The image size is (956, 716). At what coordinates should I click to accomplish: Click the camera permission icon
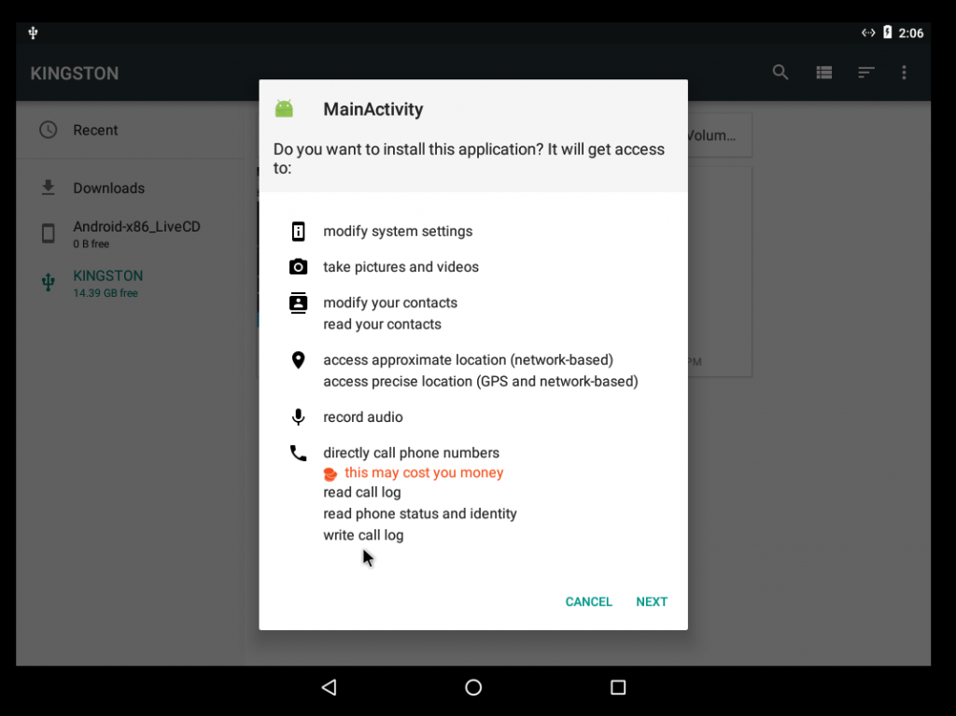pyautogui.click(x=298, y=267)
